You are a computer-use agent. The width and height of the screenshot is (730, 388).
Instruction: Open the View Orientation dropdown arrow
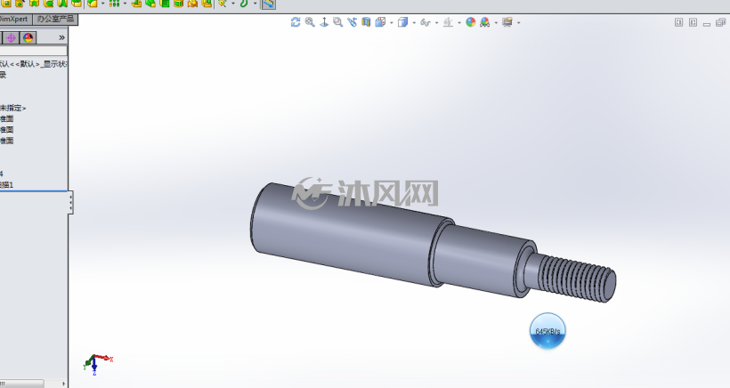[391, 22]
